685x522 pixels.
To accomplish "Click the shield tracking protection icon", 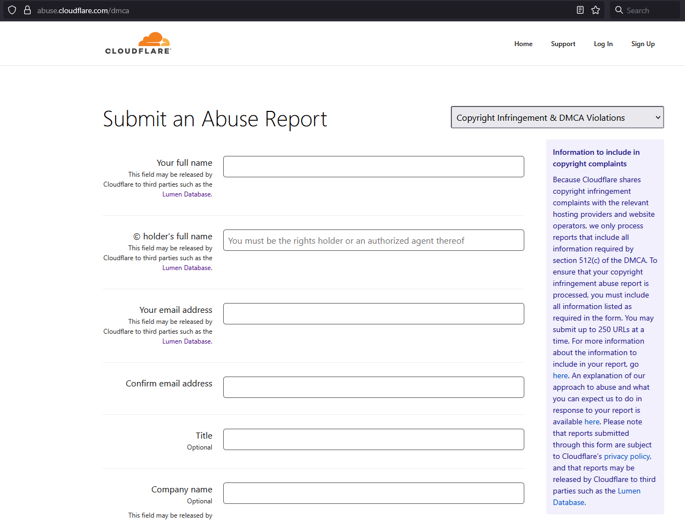I will click(x=12, y=10).
